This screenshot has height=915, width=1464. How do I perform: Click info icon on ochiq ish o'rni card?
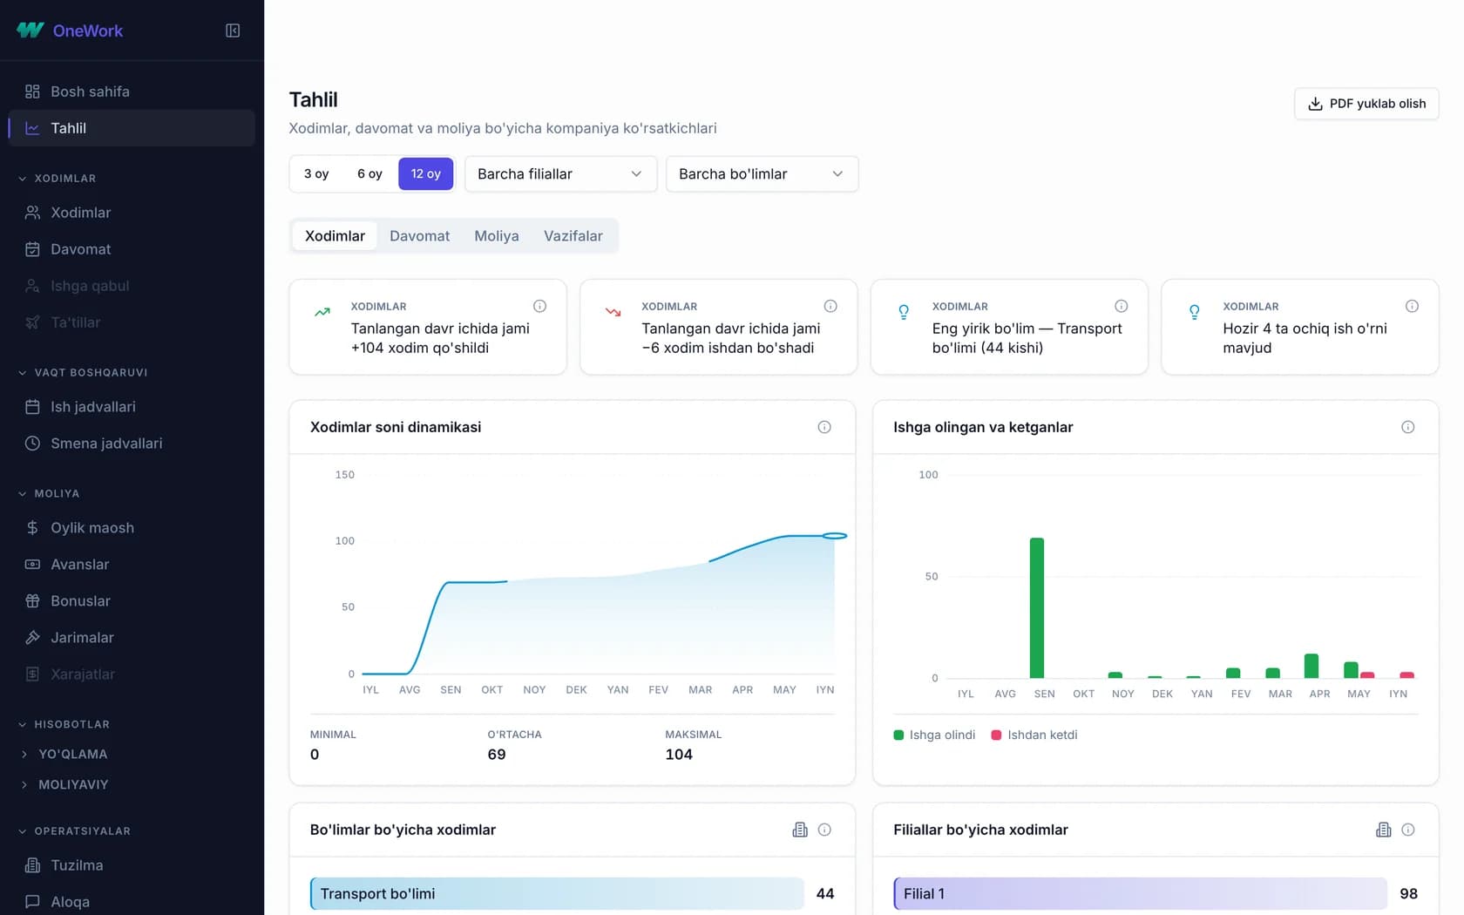pyautogui.click(x=1412, y=306)
